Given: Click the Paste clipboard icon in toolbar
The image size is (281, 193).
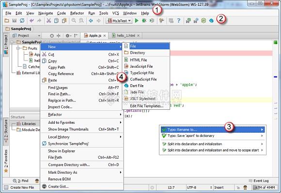Looking at the screenshot, I should pyautogui.click(x=64, y=21).
